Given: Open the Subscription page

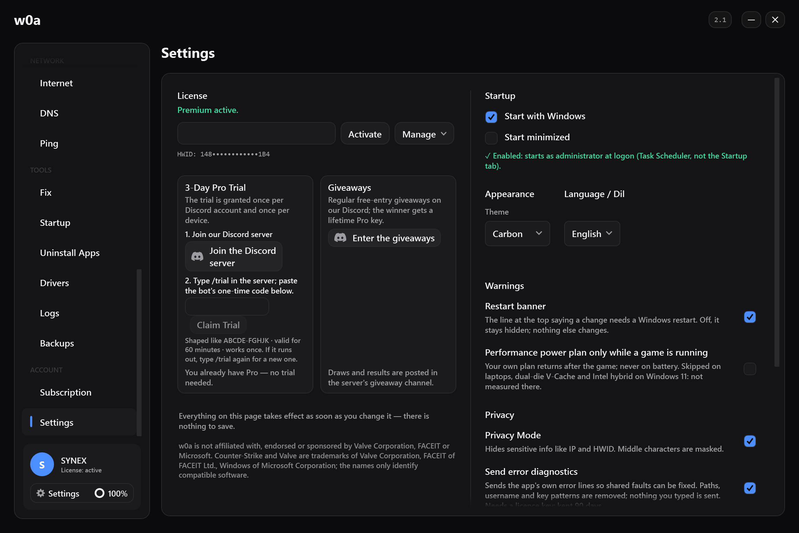Looking at the screenshot, I should [x=78, y=393].
